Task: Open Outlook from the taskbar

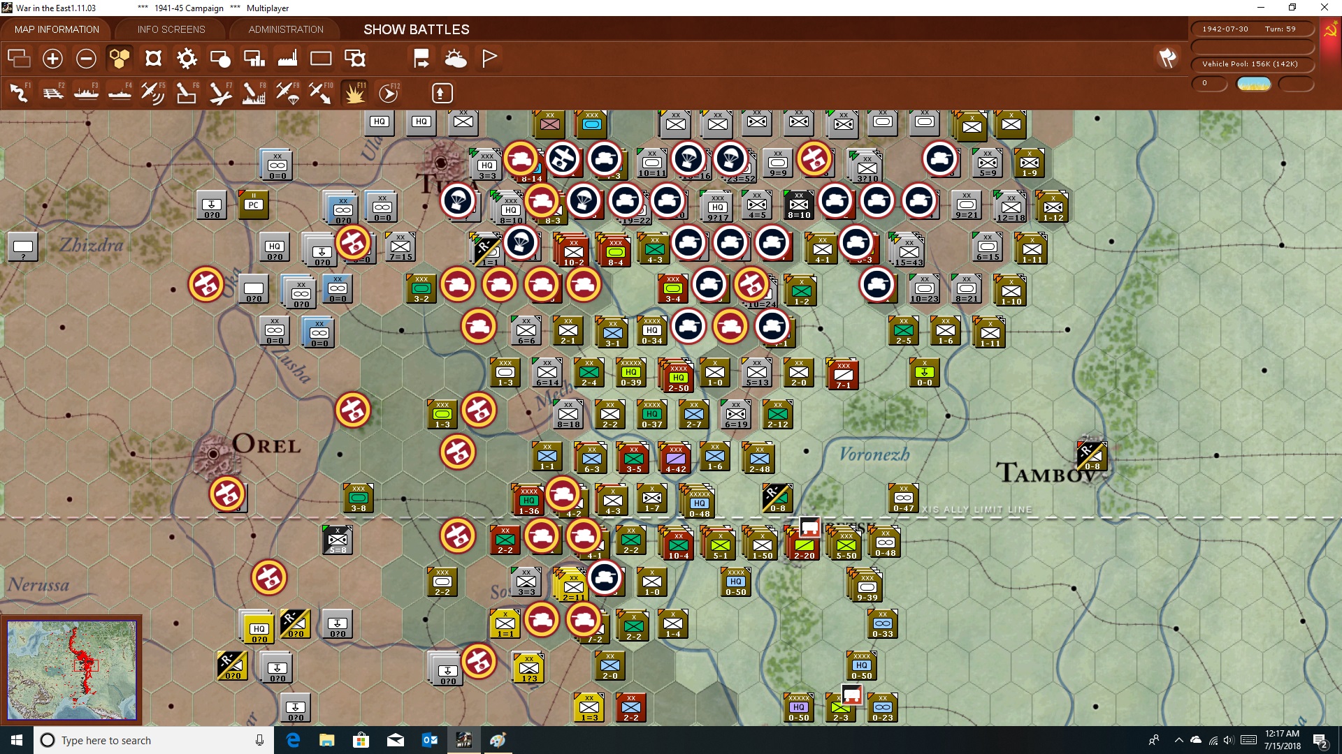Action: [x=429, y=740]
